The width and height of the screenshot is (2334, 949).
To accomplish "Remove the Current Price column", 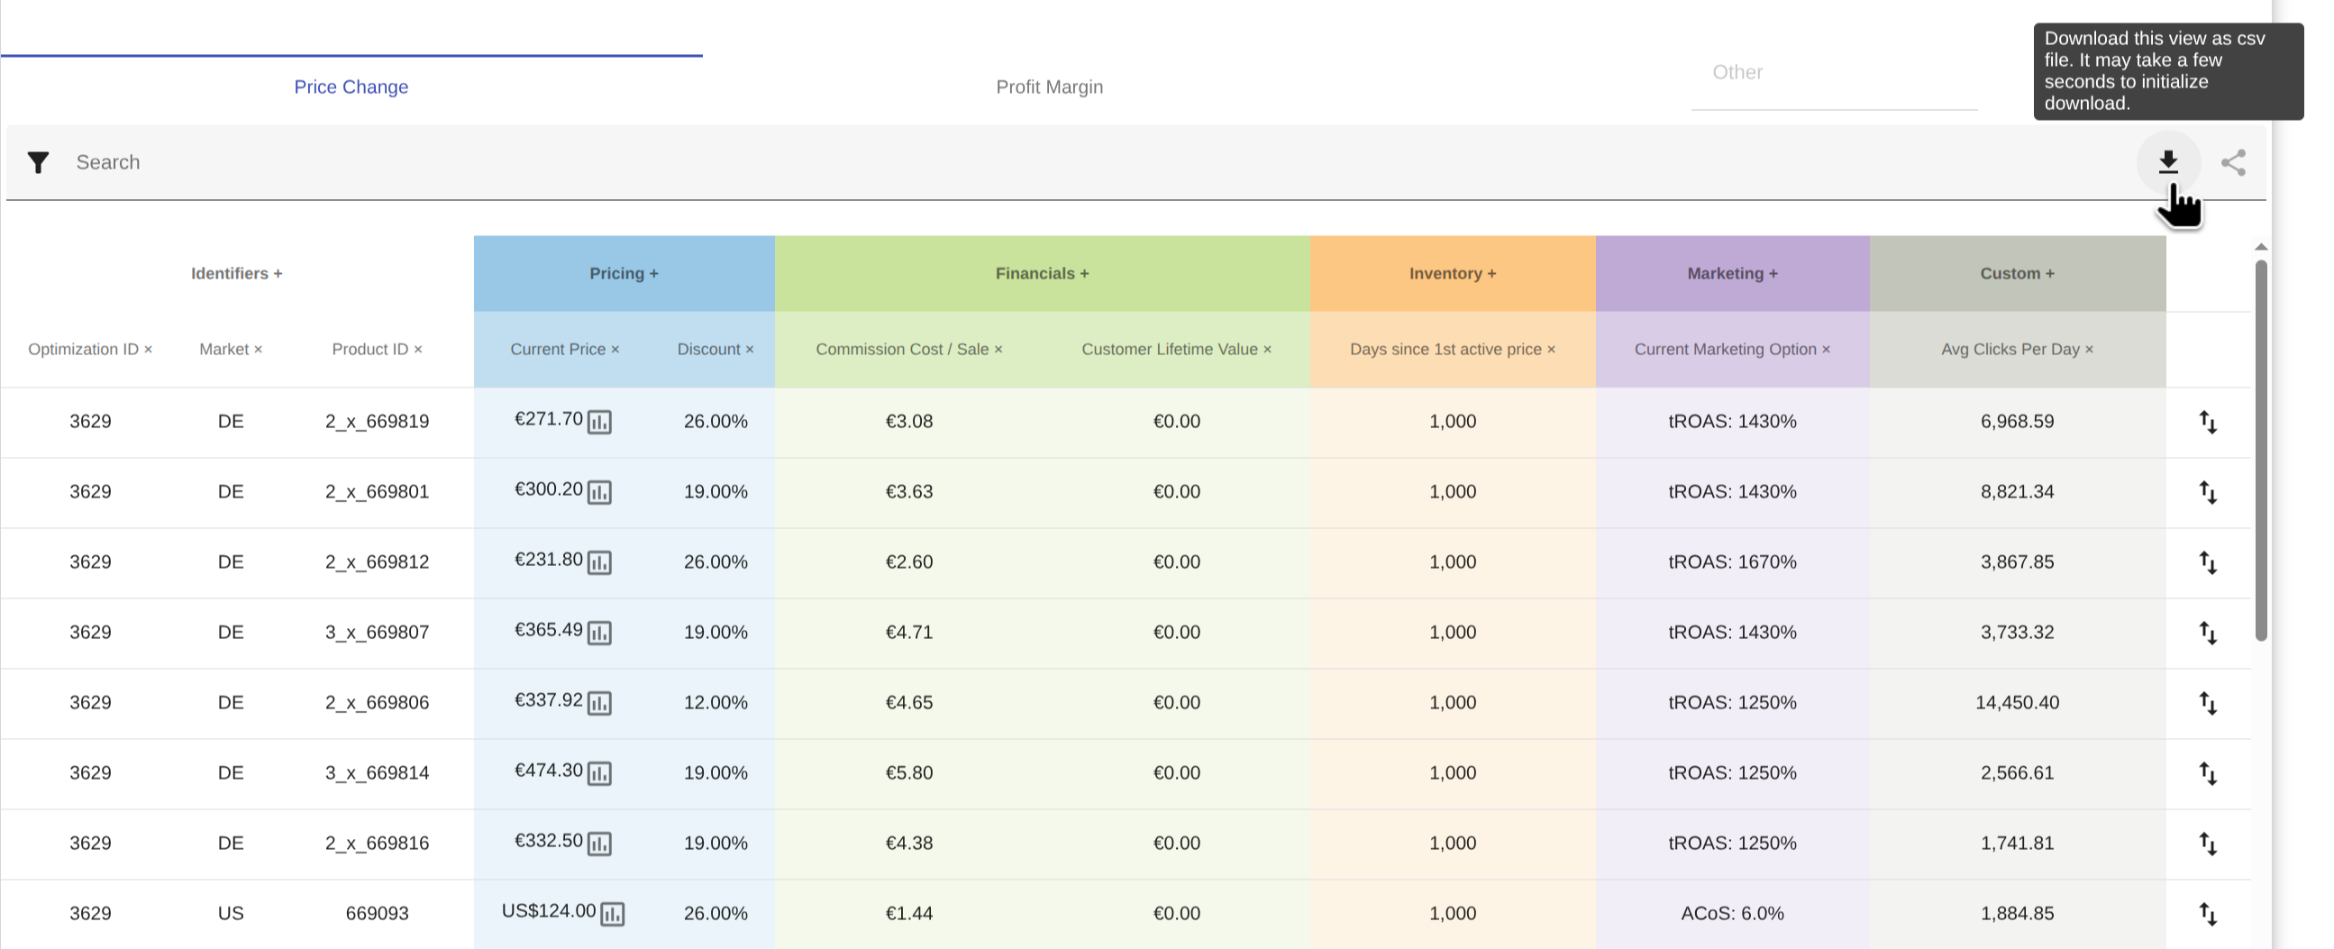I will [615, 350].
